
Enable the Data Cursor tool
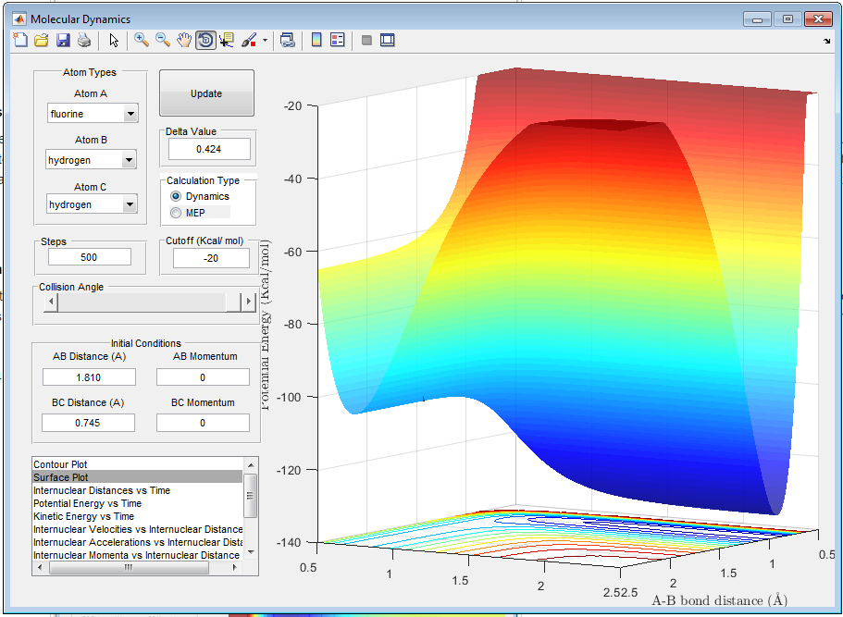point(227,40)
